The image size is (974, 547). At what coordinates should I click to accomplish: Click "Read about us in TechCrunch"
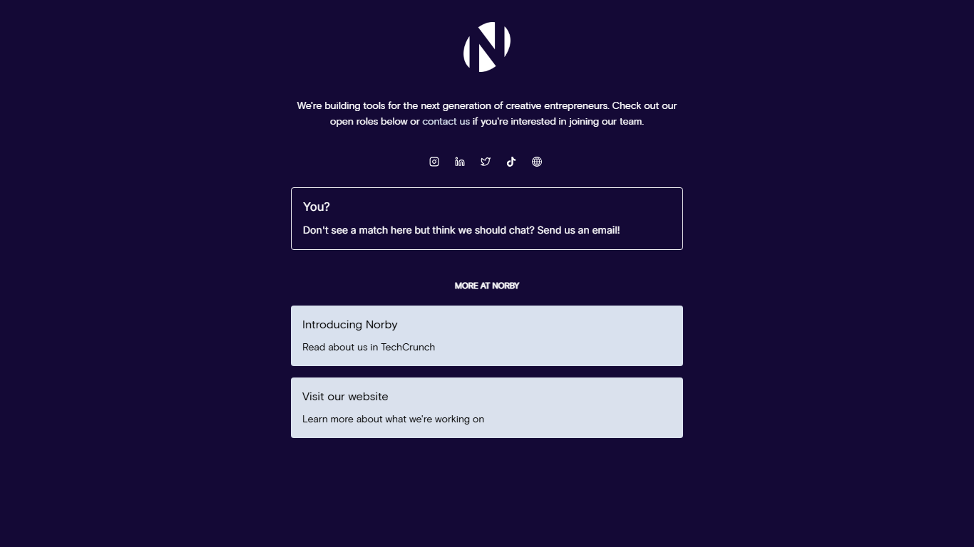click(369, 348)
